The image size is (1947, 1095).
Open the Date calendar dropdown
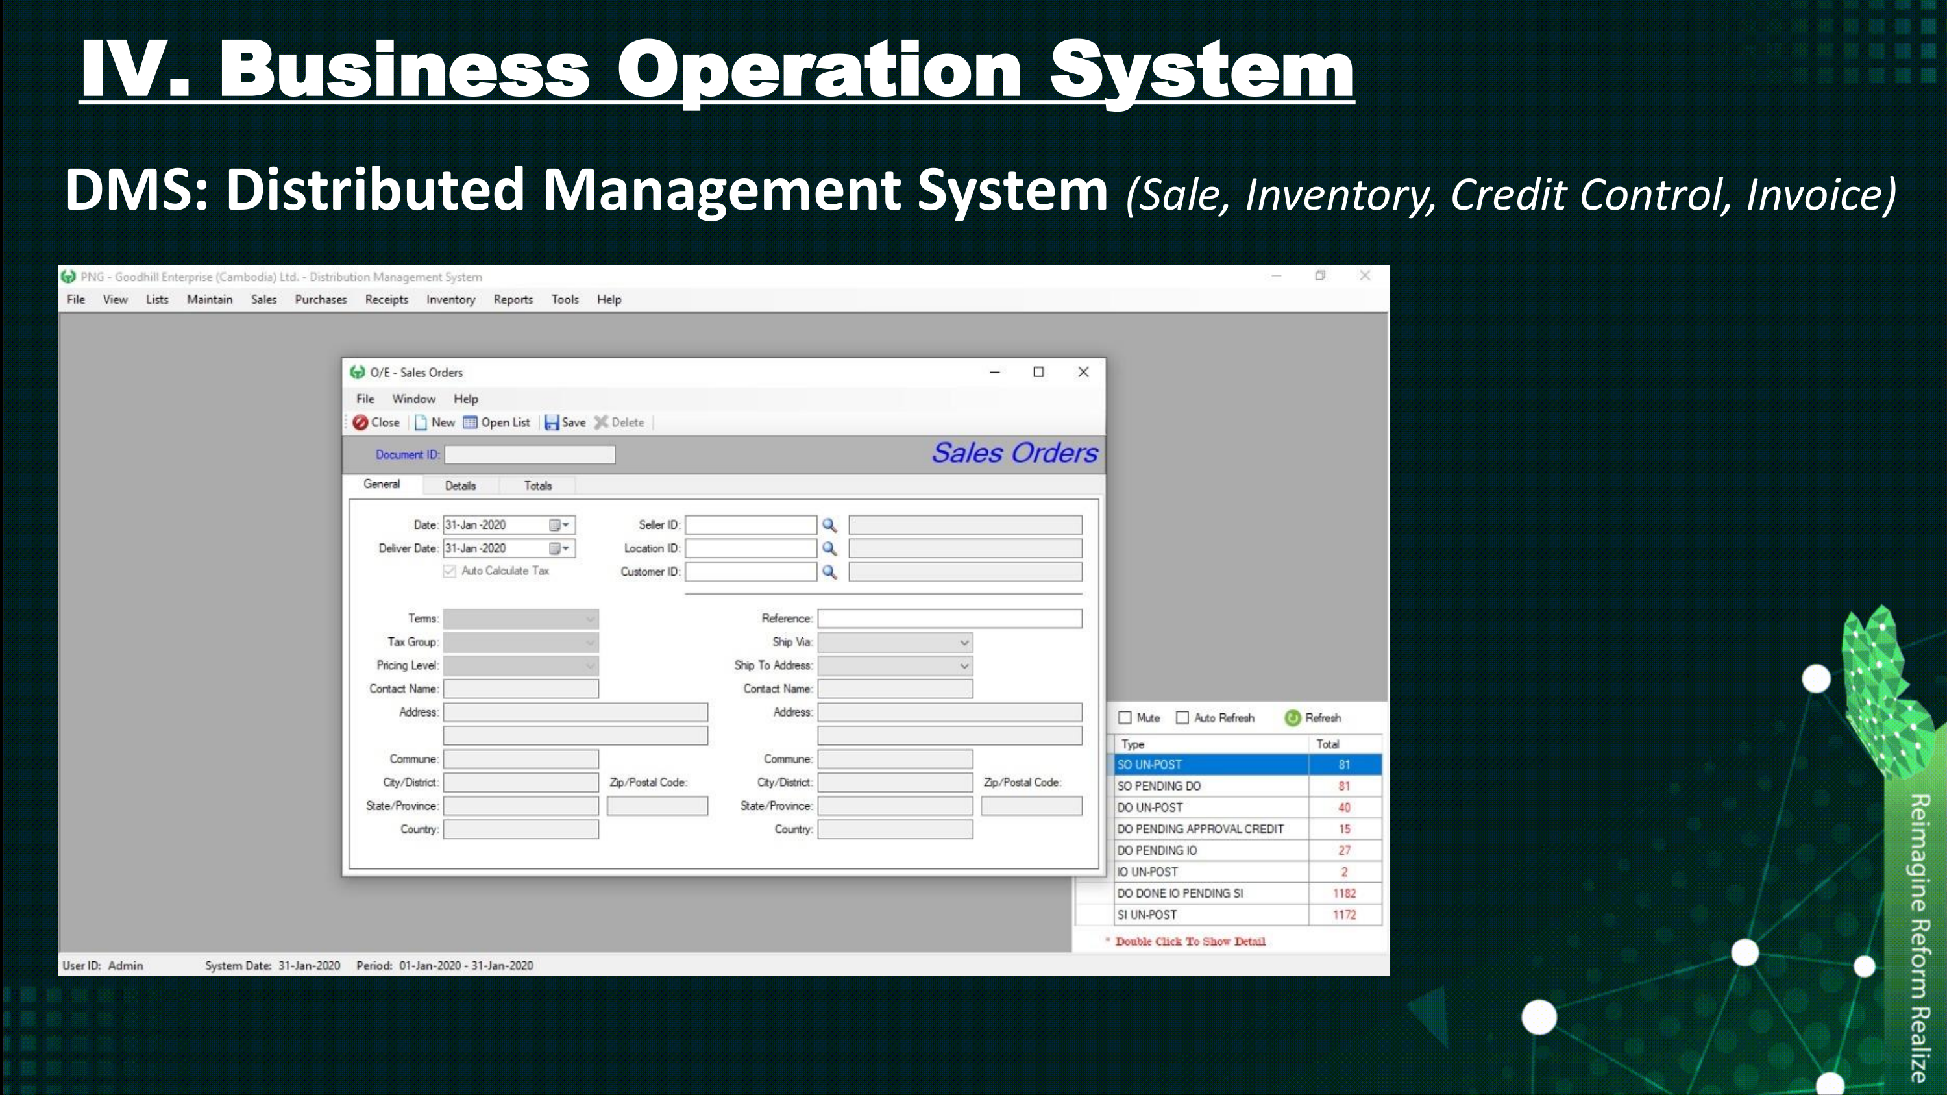(559, 525)
